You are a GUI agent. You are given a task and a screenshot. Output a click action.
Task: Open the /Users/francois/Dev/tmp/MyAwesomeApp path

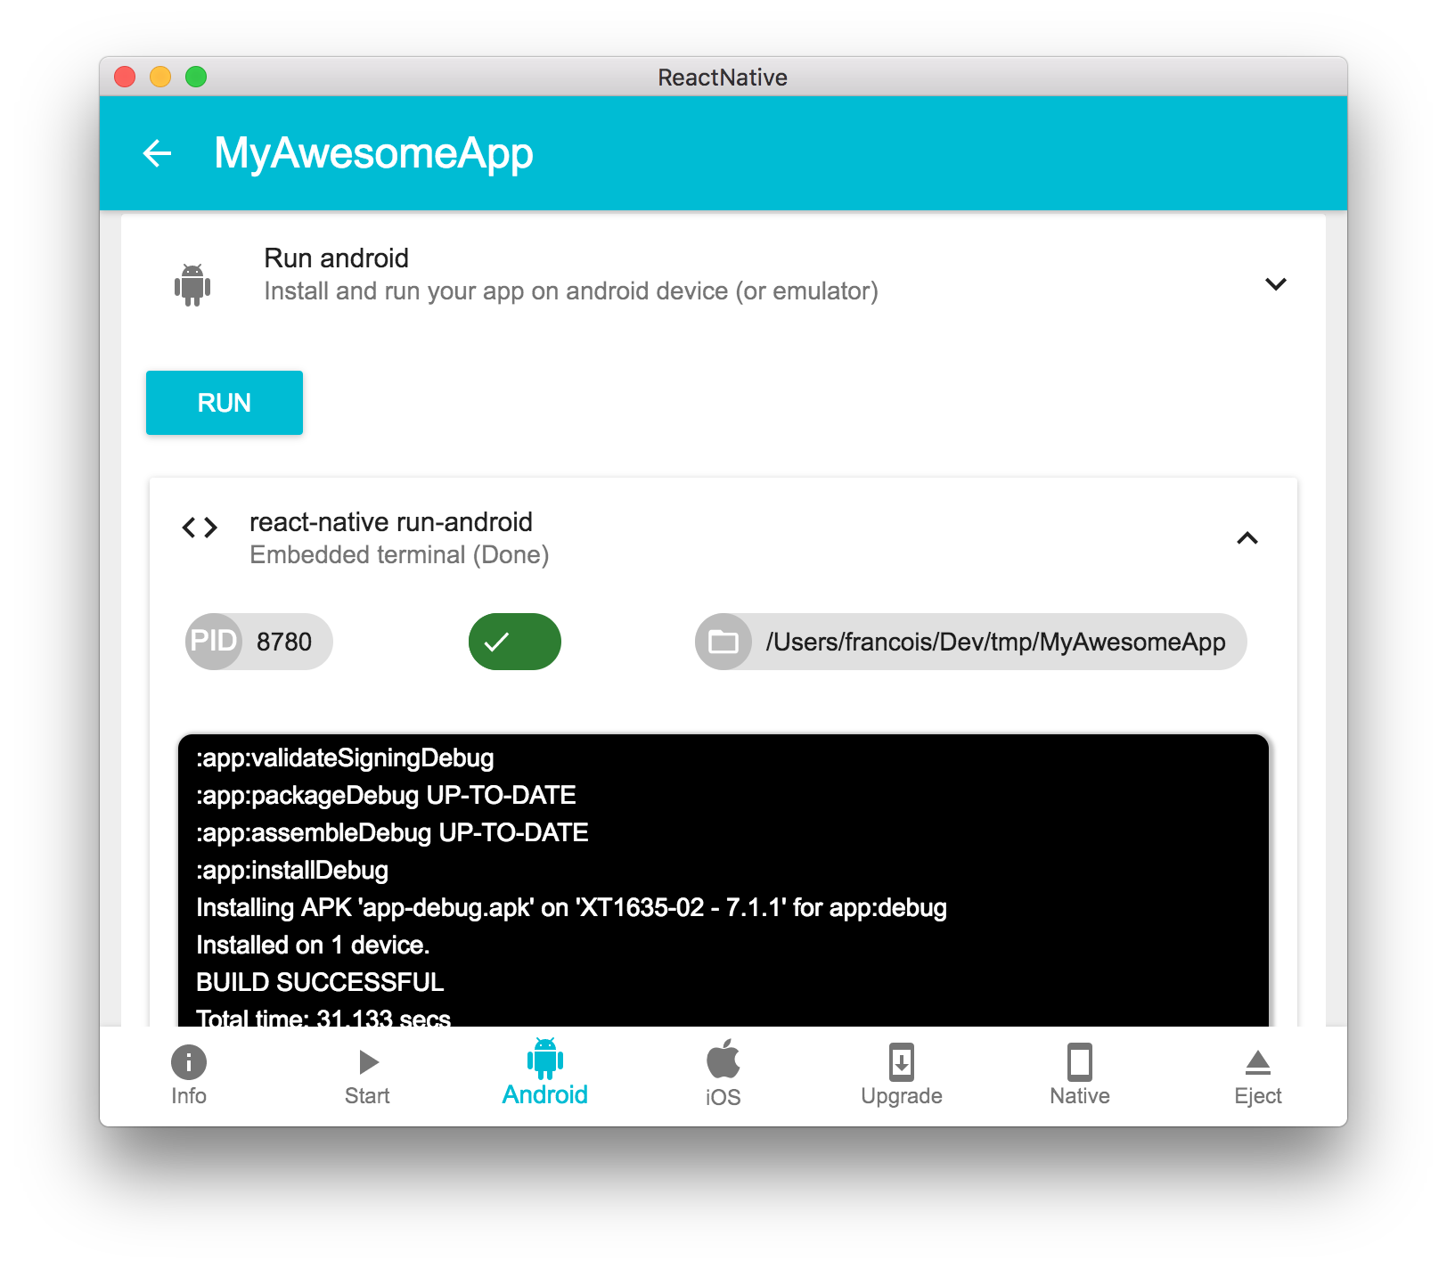pyautogui.click(x=995, y=642)
